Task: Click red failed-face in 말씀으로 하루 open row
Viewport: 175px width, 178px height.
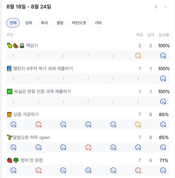Action: pyautogui.click(x=88, y=147)
